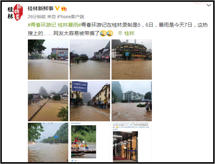The height and width of the screenshot is (164, 215).
Task: Play the bamboo raft video
Action: pyautogui.click(x=84, y=142)
